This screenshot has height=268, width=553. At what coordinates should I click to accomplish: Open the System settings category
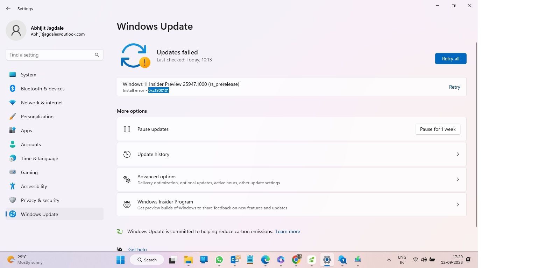[55, 75]
